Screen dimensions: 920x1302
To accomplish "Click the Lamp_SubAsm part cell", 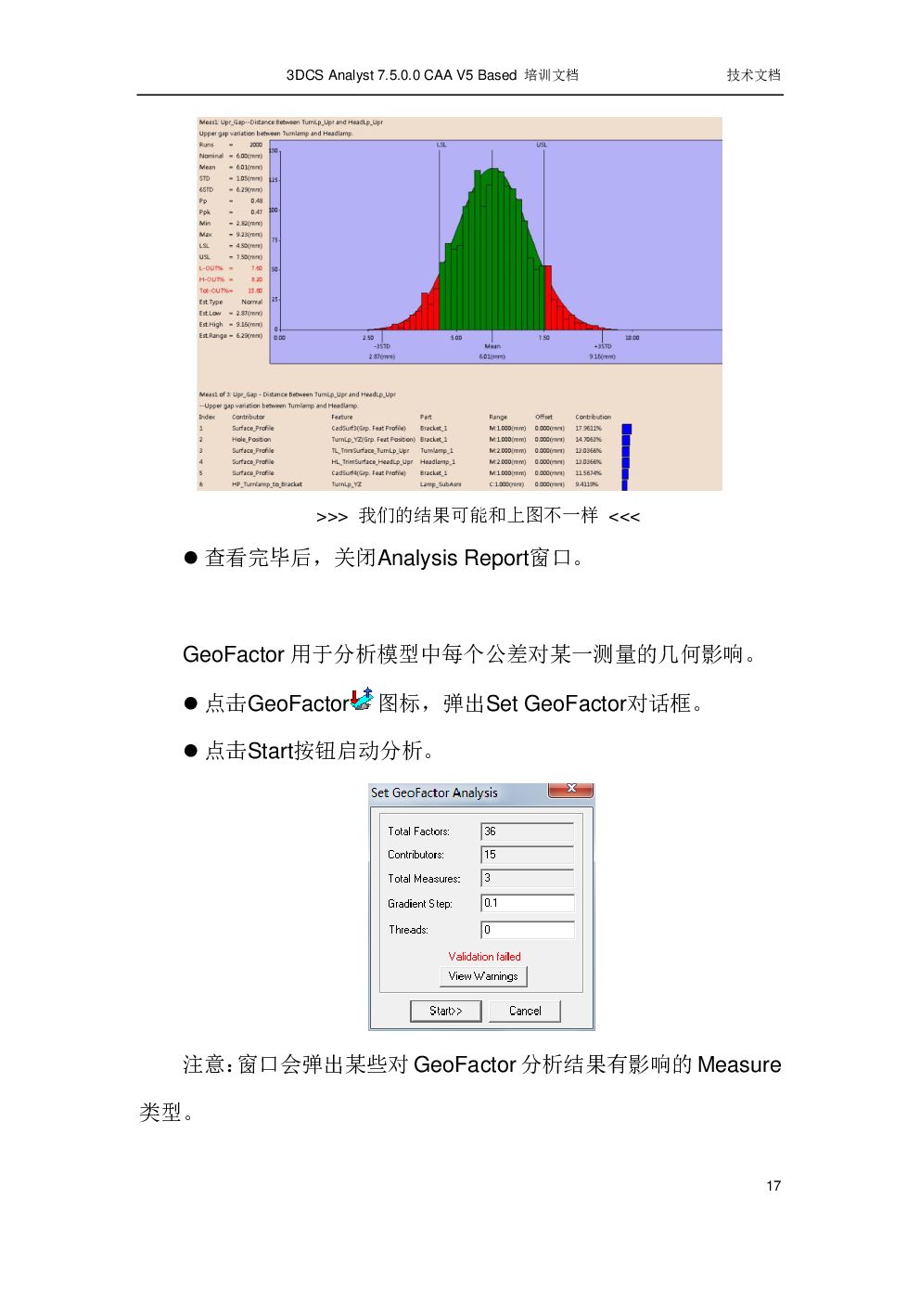I will pos(441,484).
